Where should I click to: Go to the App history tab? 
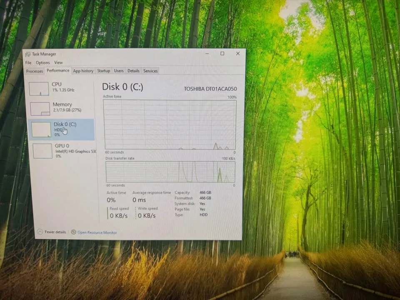coord(83,71)
